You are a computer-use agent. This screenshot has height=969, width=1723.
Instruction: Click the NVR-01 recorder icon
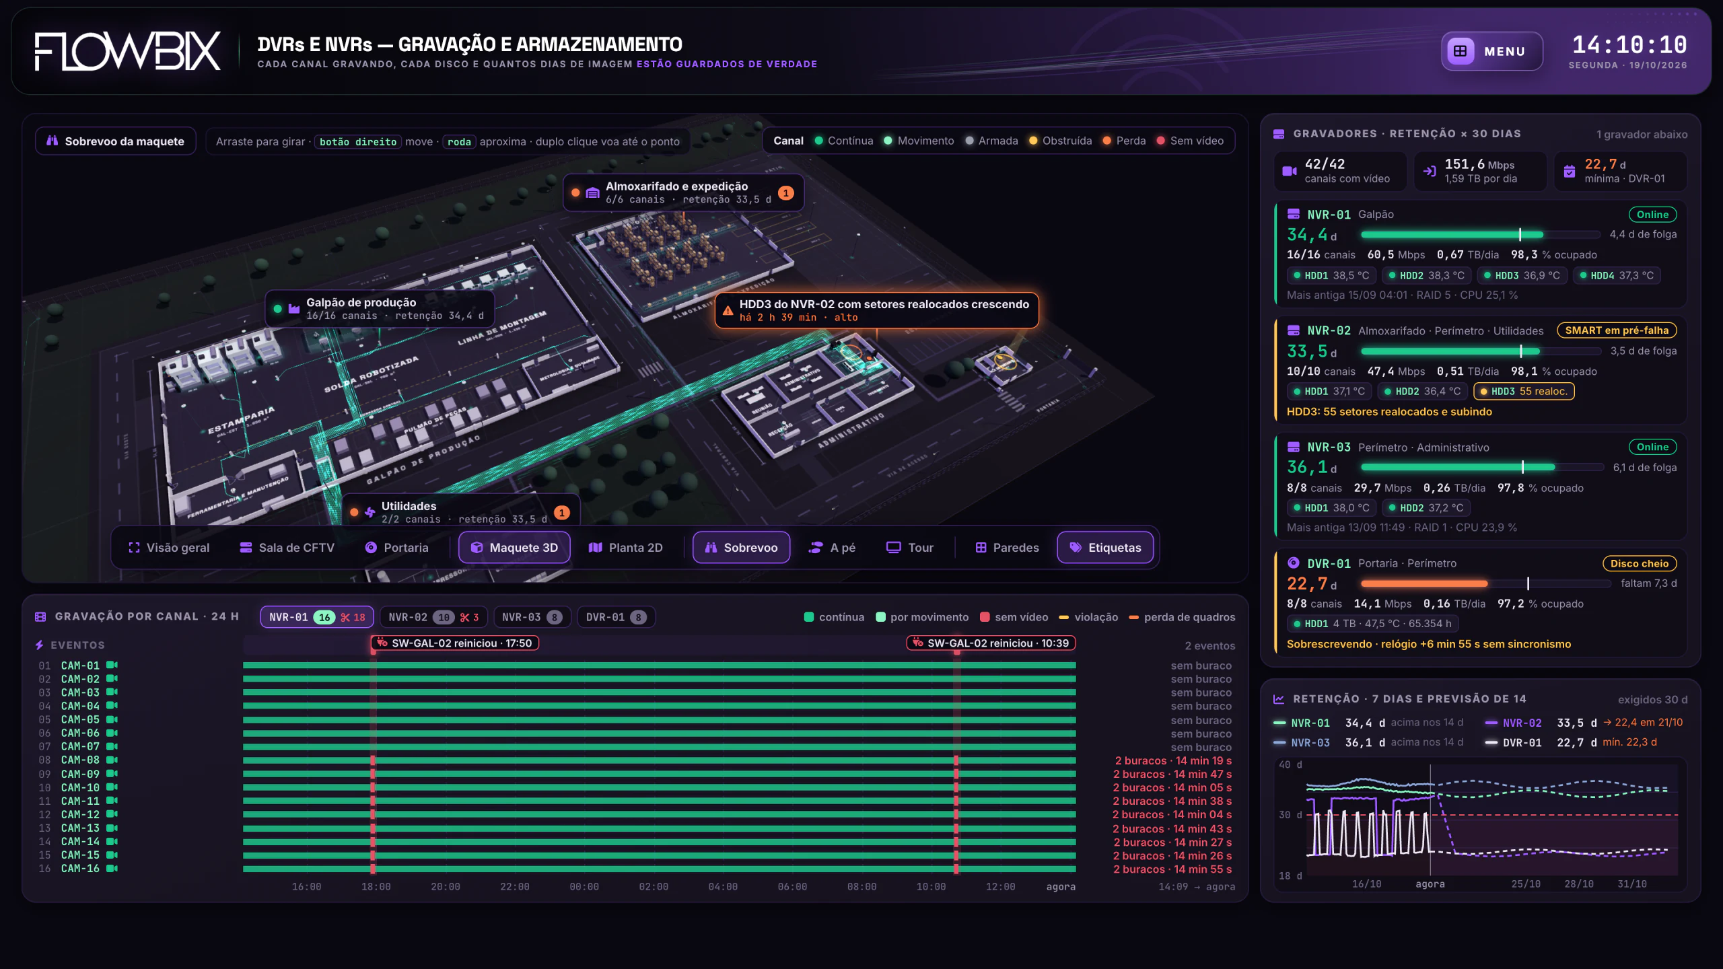pos(1293,215)
